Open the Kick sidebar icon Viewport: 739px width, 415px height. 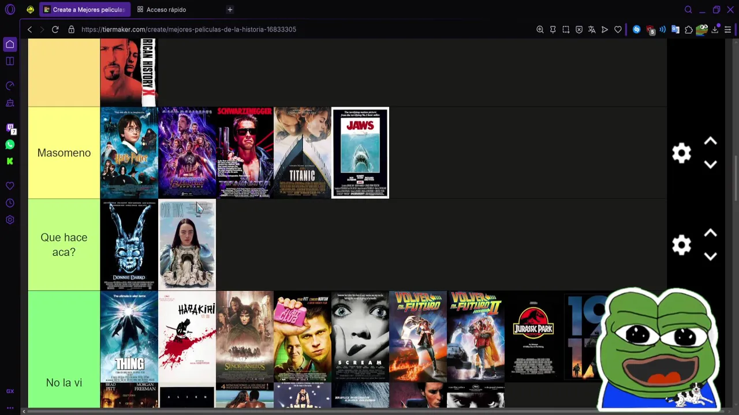click(10, 161)
